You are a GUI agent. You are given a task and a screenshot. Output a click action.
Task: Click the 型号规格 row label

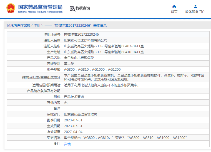click(x=54, y=70)
